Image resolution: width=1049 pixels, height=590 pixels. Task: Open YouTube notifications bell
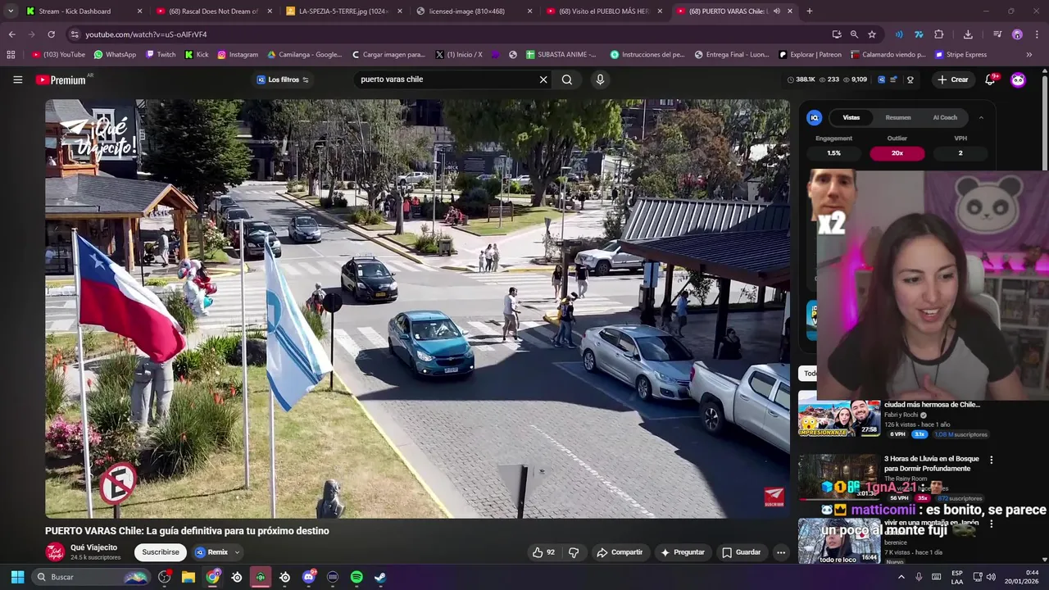click(990, 79)
